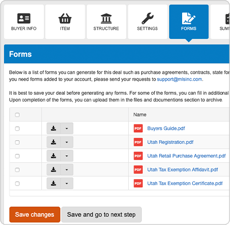Click the shopping basket icon
The width and height of the screenshot is (230, 225).
pyautogui.click(x=65, y=18)
